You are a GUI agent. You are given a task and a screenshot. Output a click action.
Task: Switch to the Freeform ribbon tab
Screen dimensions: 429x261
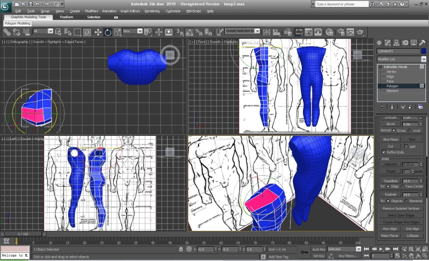pyautogui.click(x=66, y=17)
